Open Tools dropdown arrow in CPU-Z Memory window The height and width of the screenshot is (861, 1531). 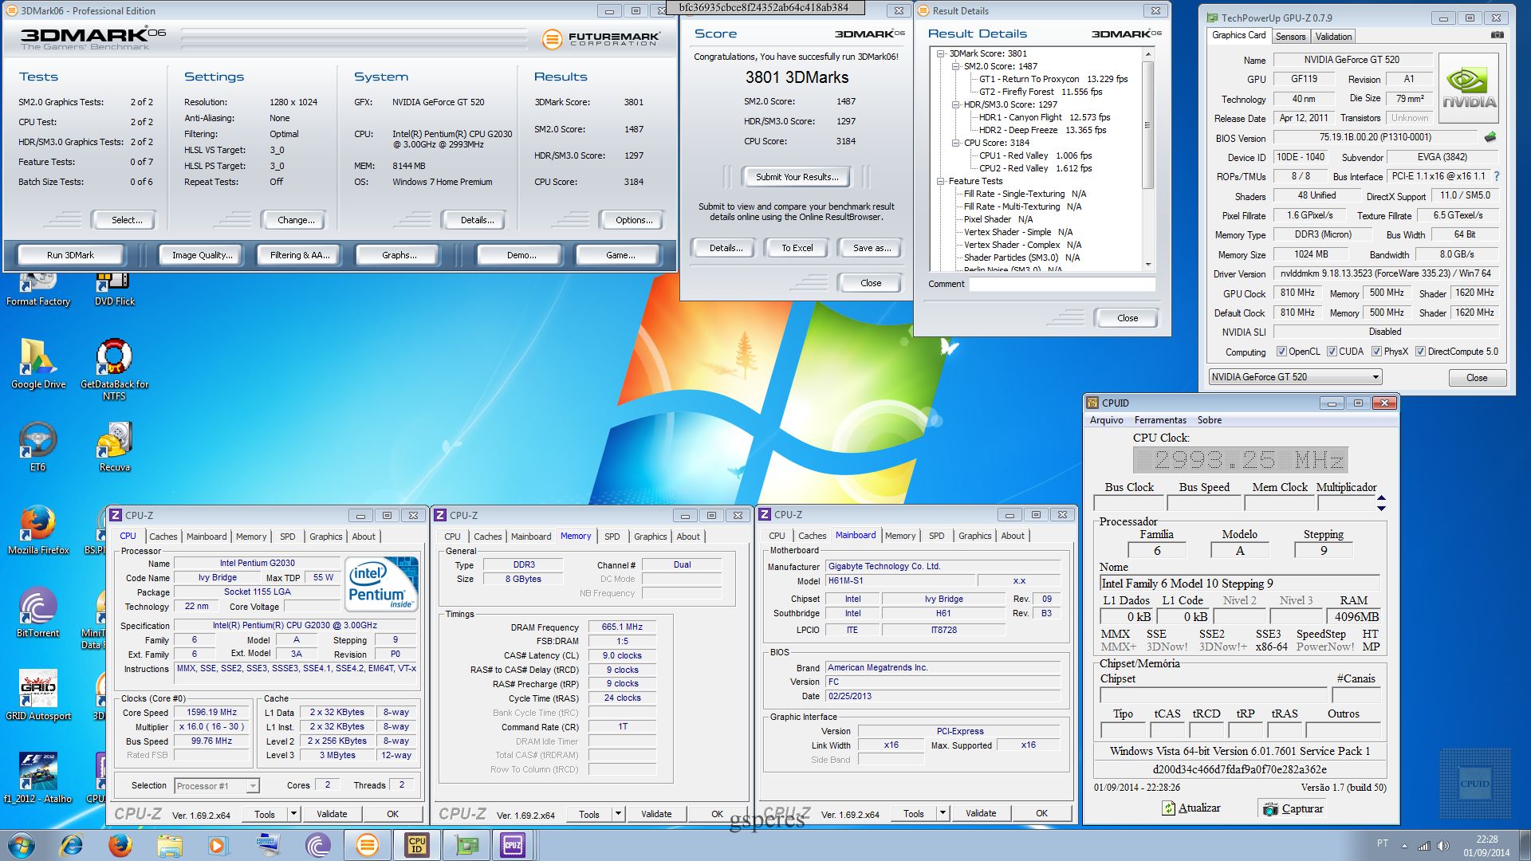pos(618,814)
